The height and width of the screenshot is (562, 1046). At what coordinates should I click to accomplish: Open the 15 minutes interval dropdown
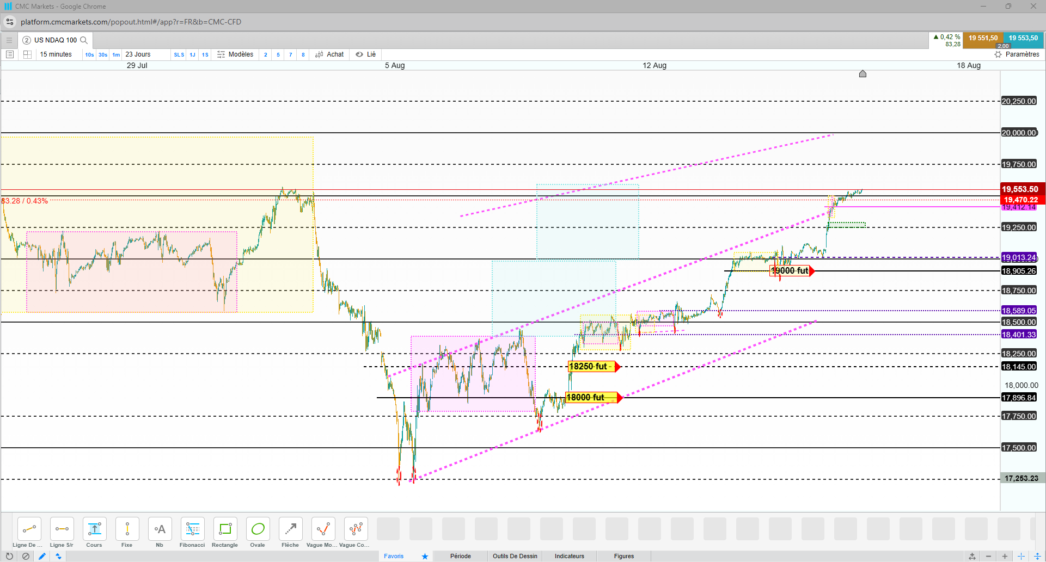[56, 54]
